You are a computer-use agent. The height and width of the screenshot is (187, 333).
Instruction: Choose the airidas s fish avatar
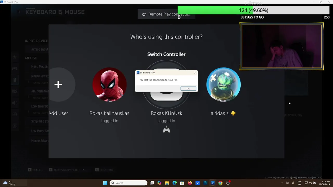pyautogui.click(x=223, y=84)
